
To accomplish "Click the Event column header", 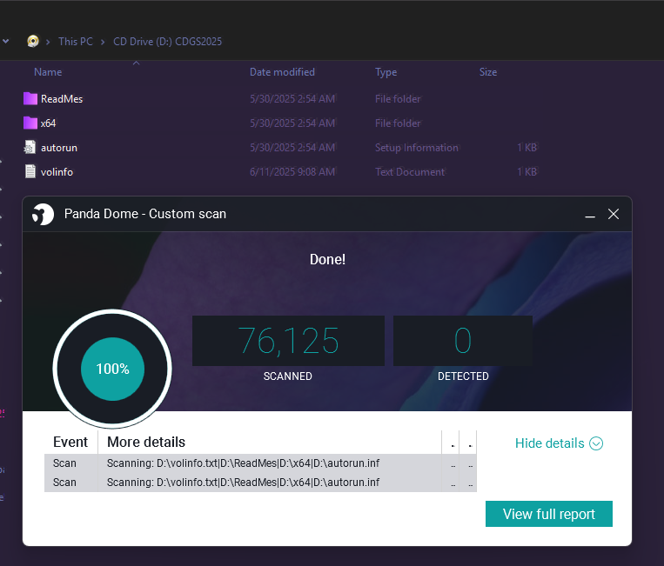I will [70, 442].
